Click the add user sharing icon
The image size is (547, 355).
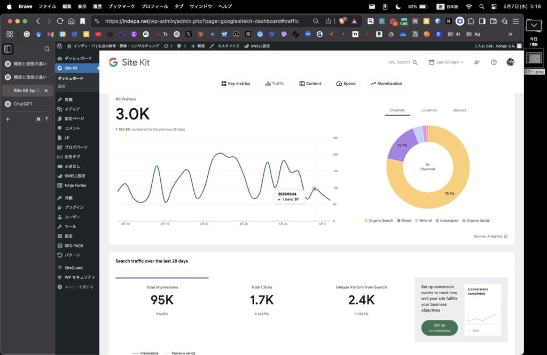click(476, 62)
